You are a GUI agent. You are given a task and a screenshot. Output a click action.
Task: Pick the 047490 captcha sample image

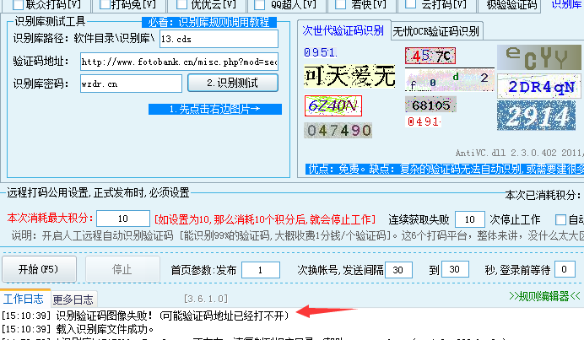tap(339, 131)
